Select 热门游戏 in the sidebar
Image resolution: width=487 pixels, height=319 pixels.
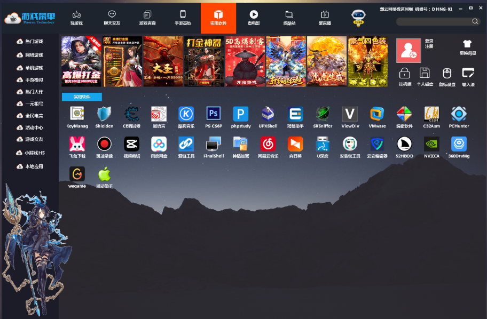(x=30, y=41)
